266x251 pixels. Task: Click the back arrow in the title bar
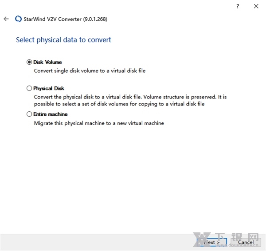6,19
